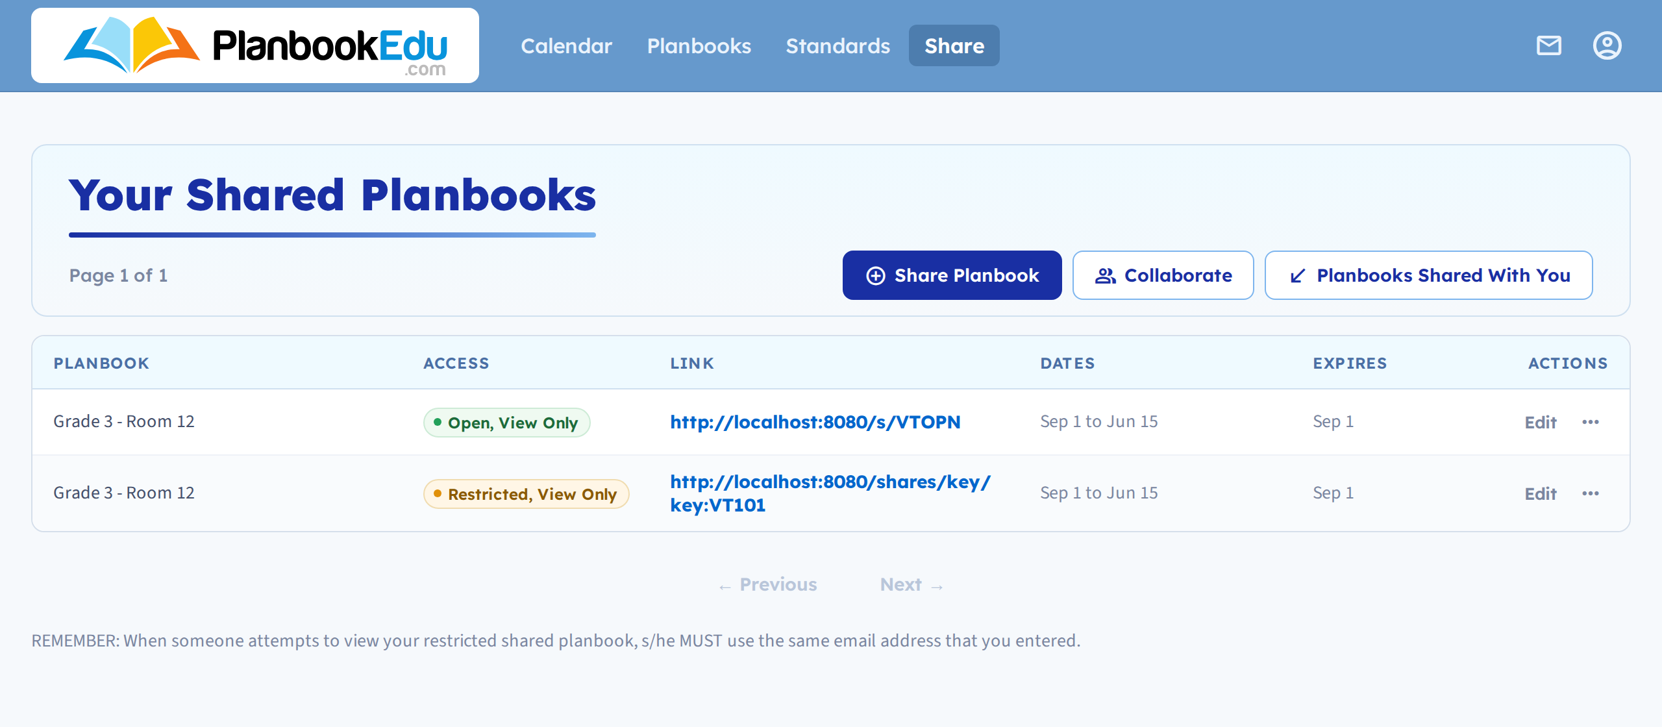Click the Sep 1 to Jun 15 dates in the VT101 row
Viewport: 1662px width, 727px height.
[x=1099, y=493]
